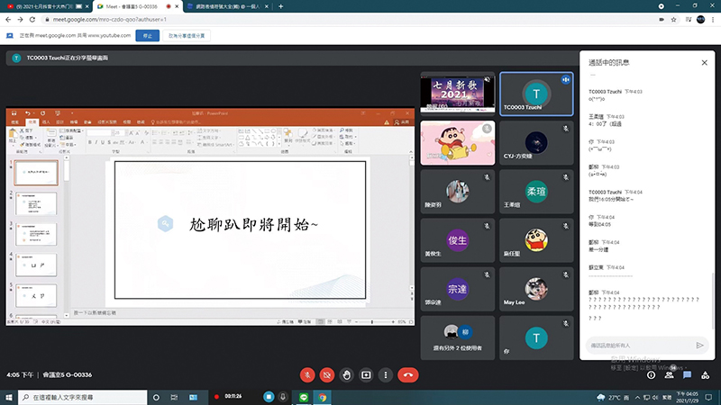Switch to the YouTube browser tab

click(46, 6)
